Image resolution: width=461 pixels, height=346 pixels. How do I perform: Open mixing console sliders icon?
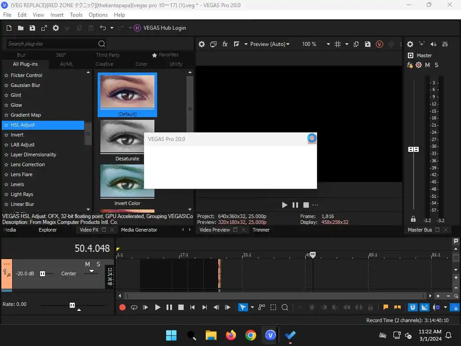[445, 44]
